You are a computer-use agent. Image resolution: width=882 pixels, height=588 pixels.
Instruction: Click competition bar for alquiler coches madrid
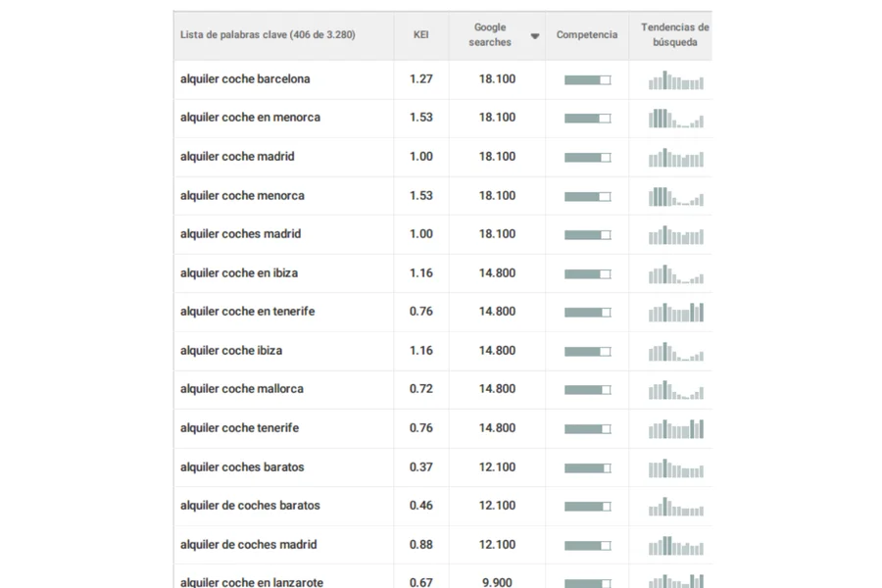tap(587, 235)
